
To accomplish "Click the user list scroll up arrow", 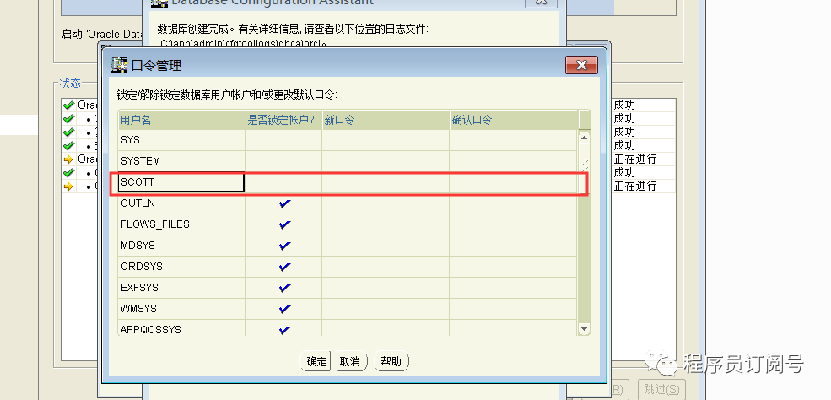I will coord(584,138).
